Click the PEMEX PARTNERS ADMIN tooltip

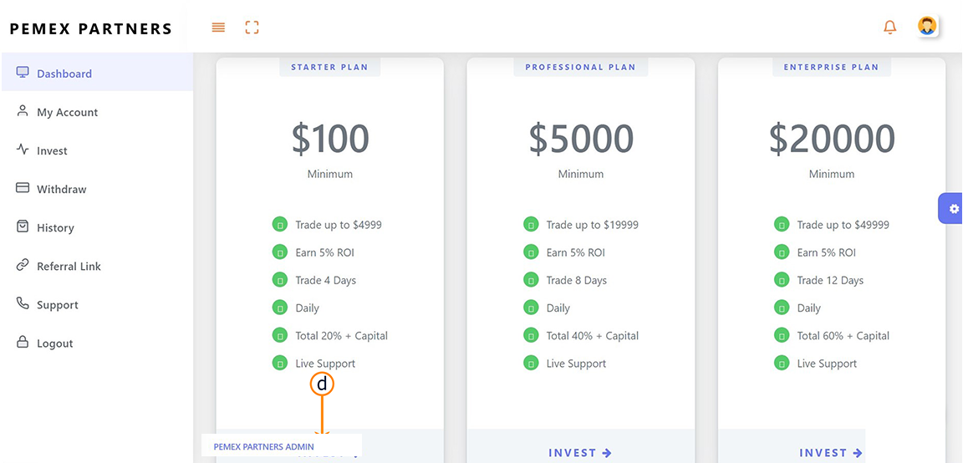pyautogui.click(x=264, y=447)
